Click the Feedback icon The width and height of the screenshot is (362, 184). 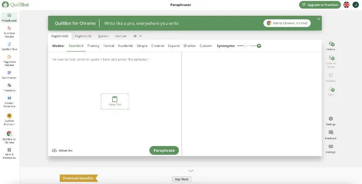(x=331, y=134)
